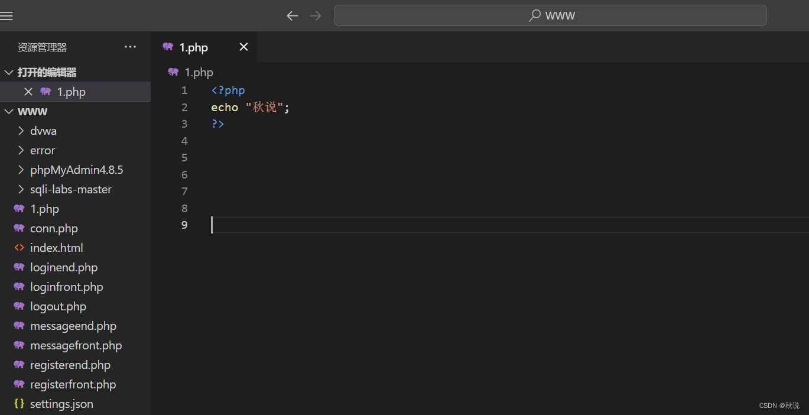Click the ?> closing tag on line 3

pyautogui.click(x=217, y=124)
